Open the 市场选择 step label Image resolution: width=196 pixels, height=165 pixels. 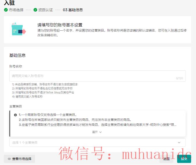pyautogui.click(x=16, y=10)
